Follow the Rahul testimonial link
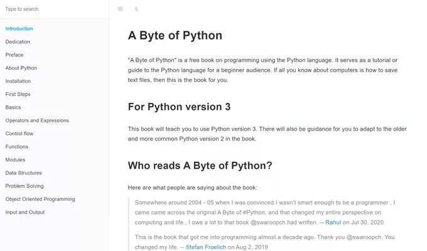427x251 pixels. [x=333, y=222]
